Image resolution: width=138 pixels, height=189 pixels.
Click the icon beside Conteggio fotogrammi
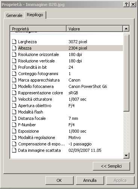[x=14, y=74]
